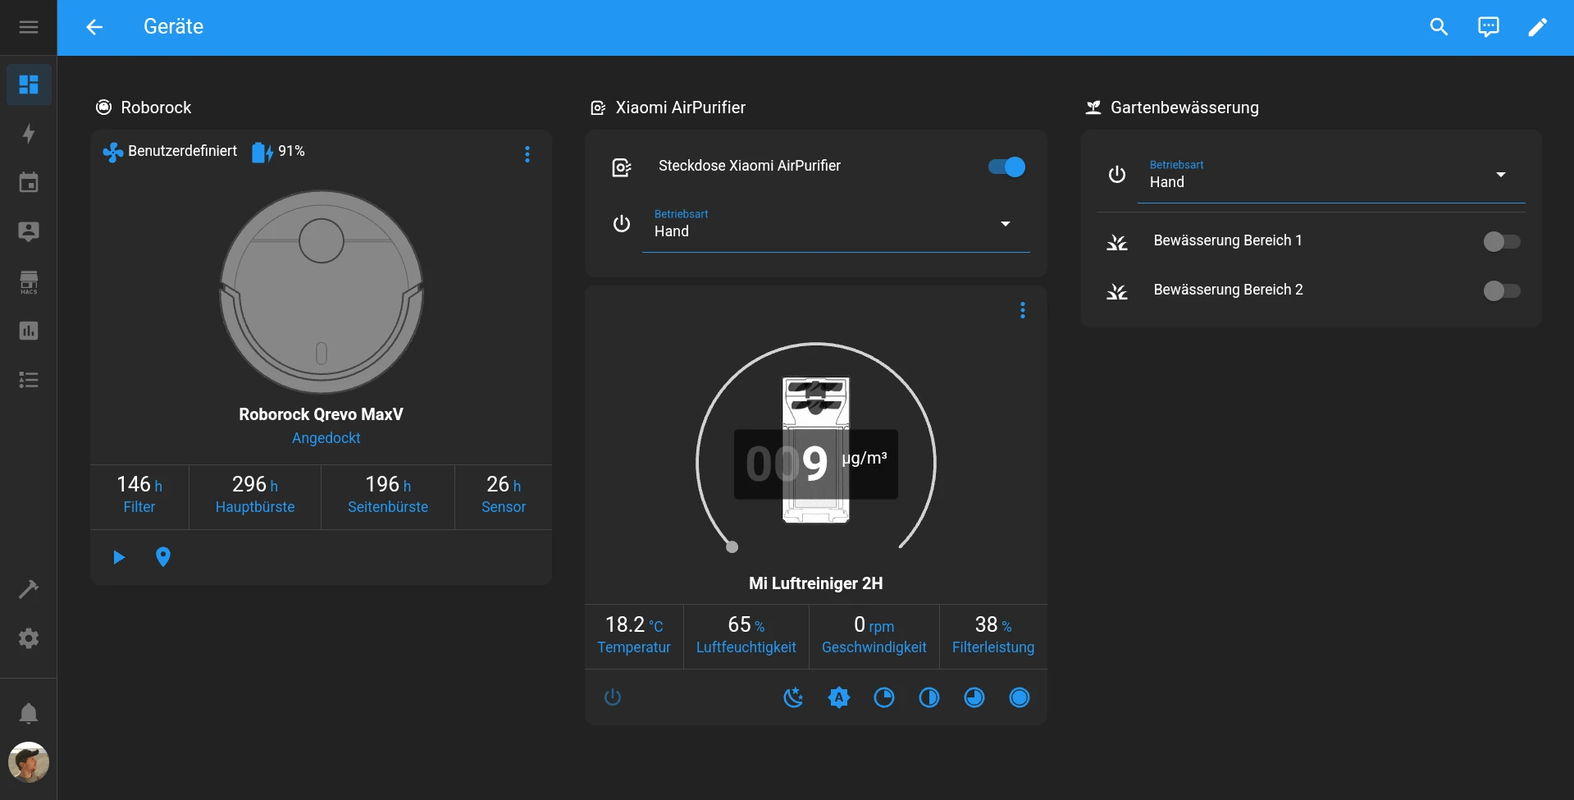Go back with the arrow icon

(95, 27)
